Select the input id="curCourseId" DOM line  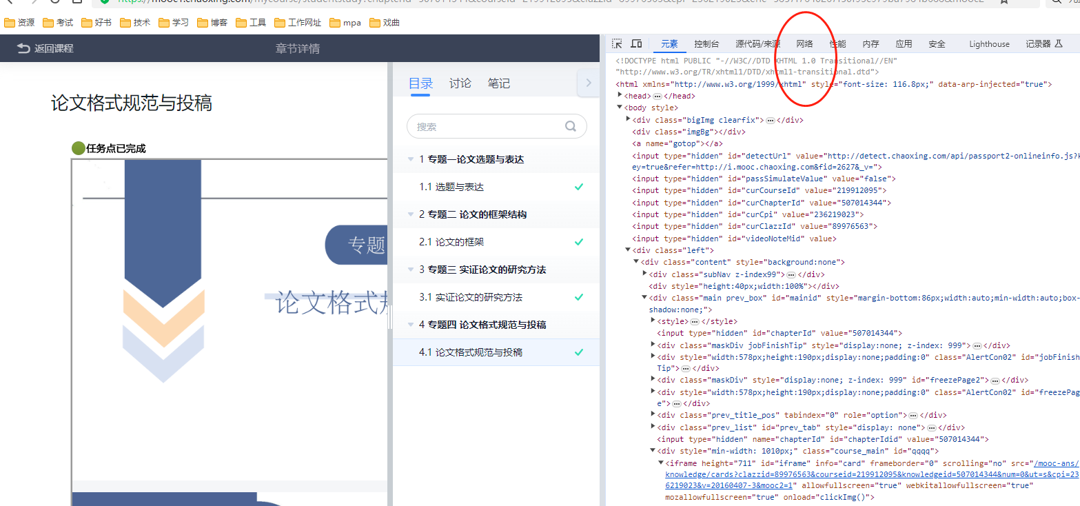760,190
